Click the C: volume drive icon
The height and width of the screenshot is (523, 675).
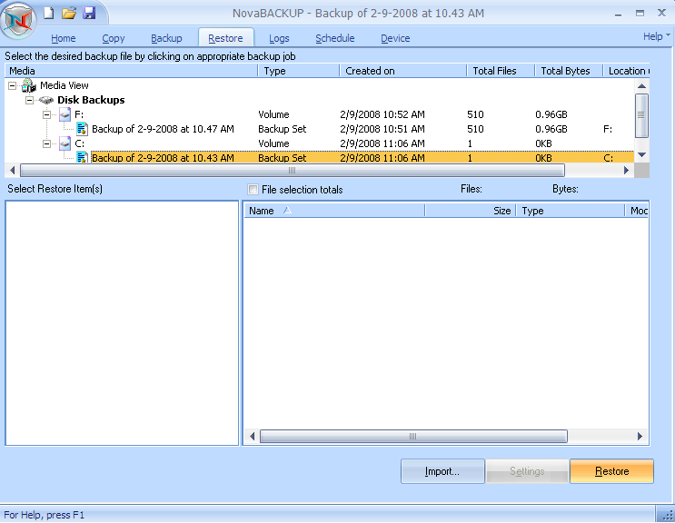pos(65,143)
